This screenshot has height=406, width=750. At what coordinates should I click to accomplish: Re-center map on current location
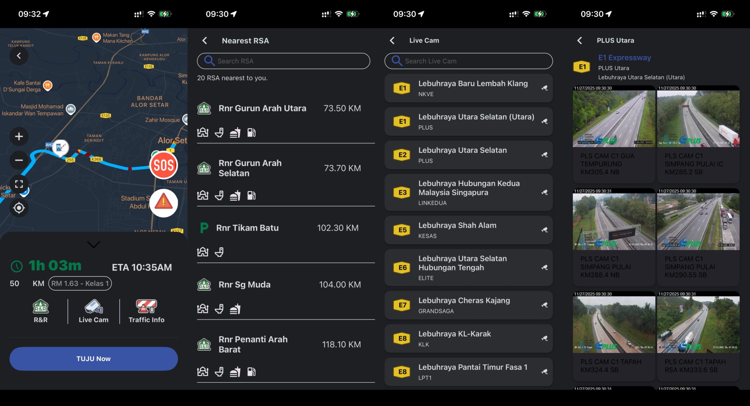coord(19,208)
